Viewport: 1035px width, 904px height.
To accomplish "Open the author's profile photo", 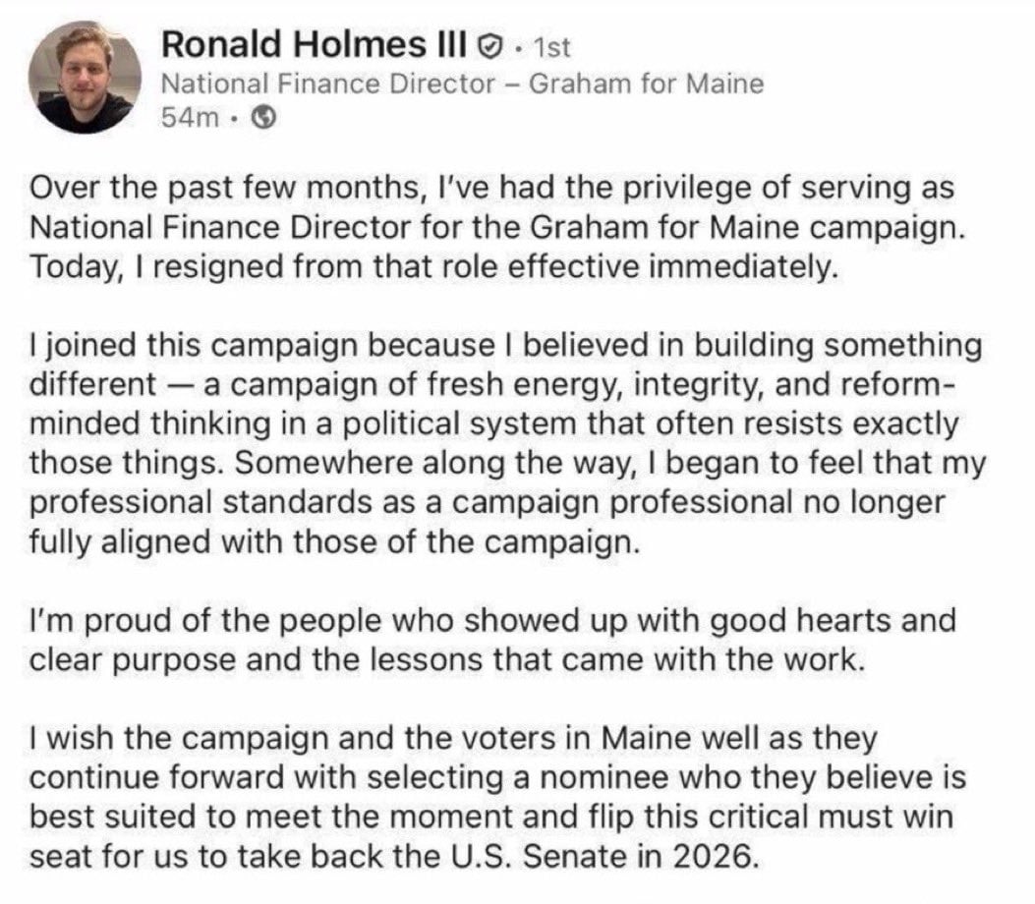I will tap(84, 79).
